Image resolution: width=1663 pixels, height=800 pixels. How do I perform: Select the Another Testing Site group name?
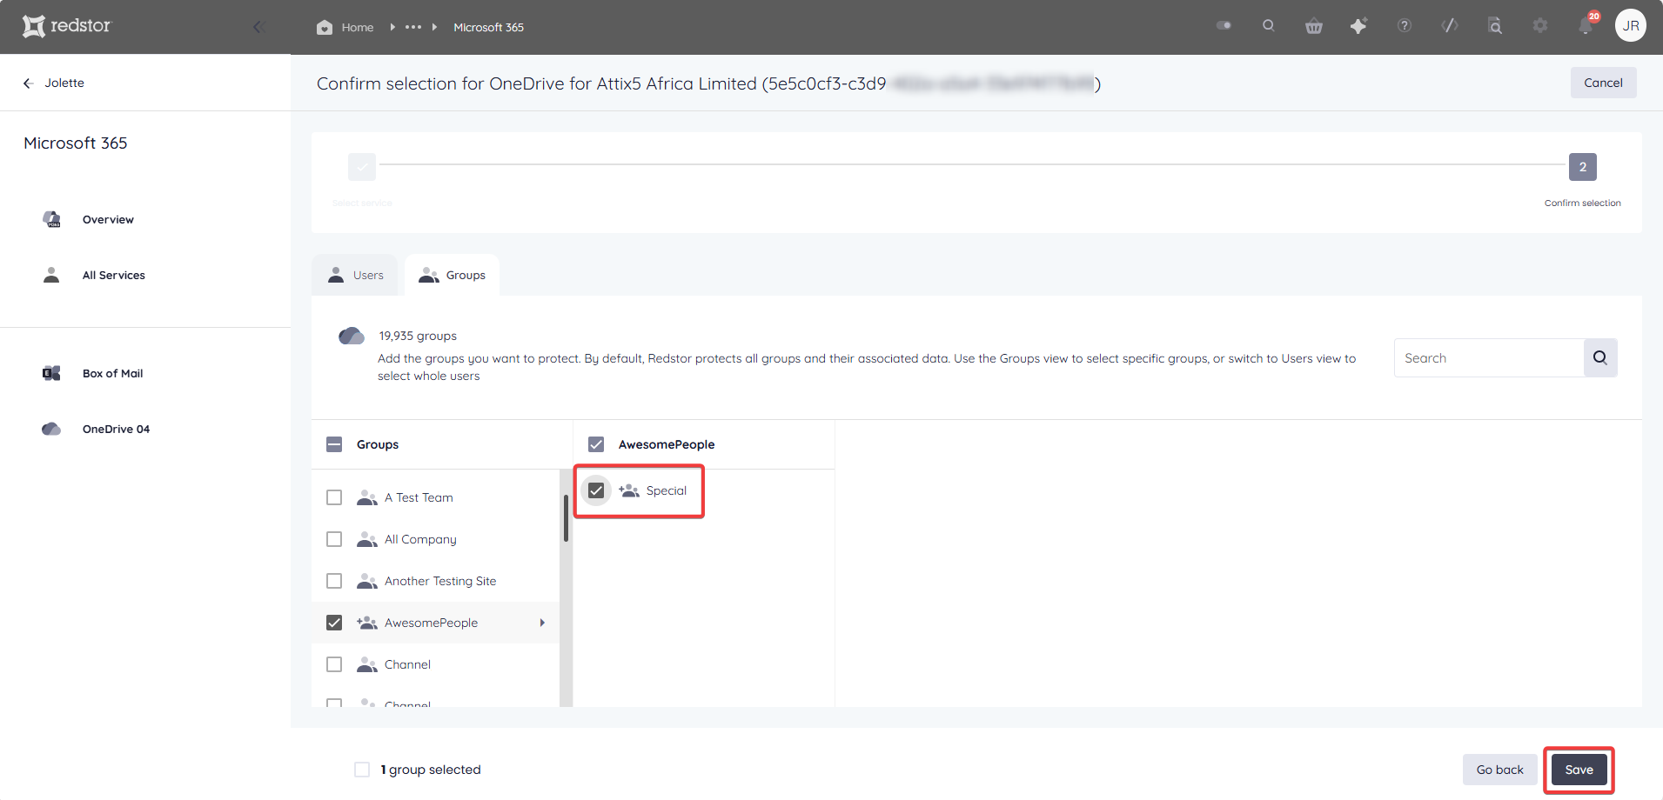coord(440,581)
